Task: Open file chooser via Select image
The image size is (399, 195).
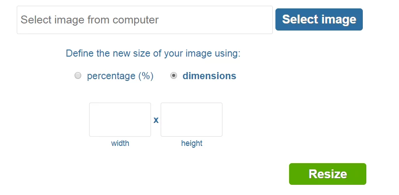Action: (319, 19)
